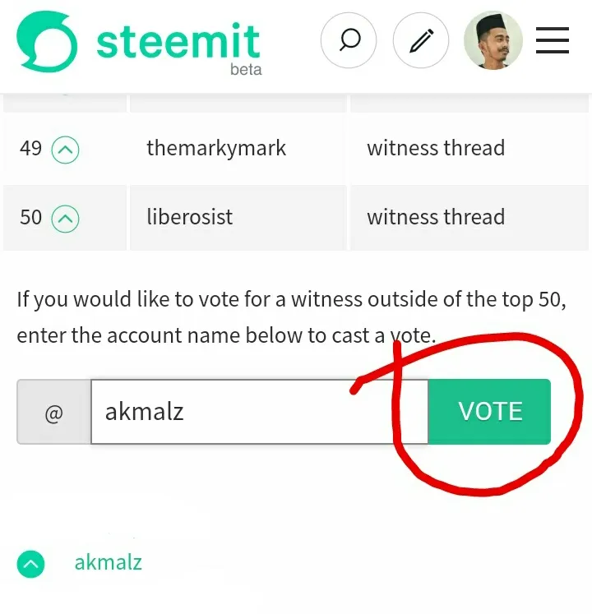
Task: Open themarkymark's witness thread link
Action: click(436, 149)
